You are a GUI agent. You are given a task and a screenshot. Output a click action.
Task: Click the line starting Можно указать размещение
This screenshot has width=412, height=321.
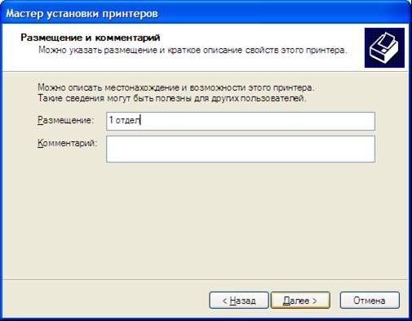coord(193,51)
